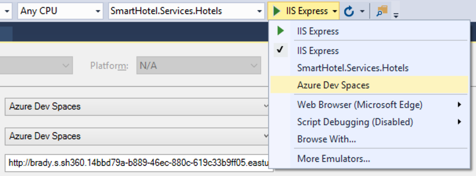Viewport: 476px width, 176px height.
Task: Click the checkmark beside IIS Express
Action: tap(280, 50)
